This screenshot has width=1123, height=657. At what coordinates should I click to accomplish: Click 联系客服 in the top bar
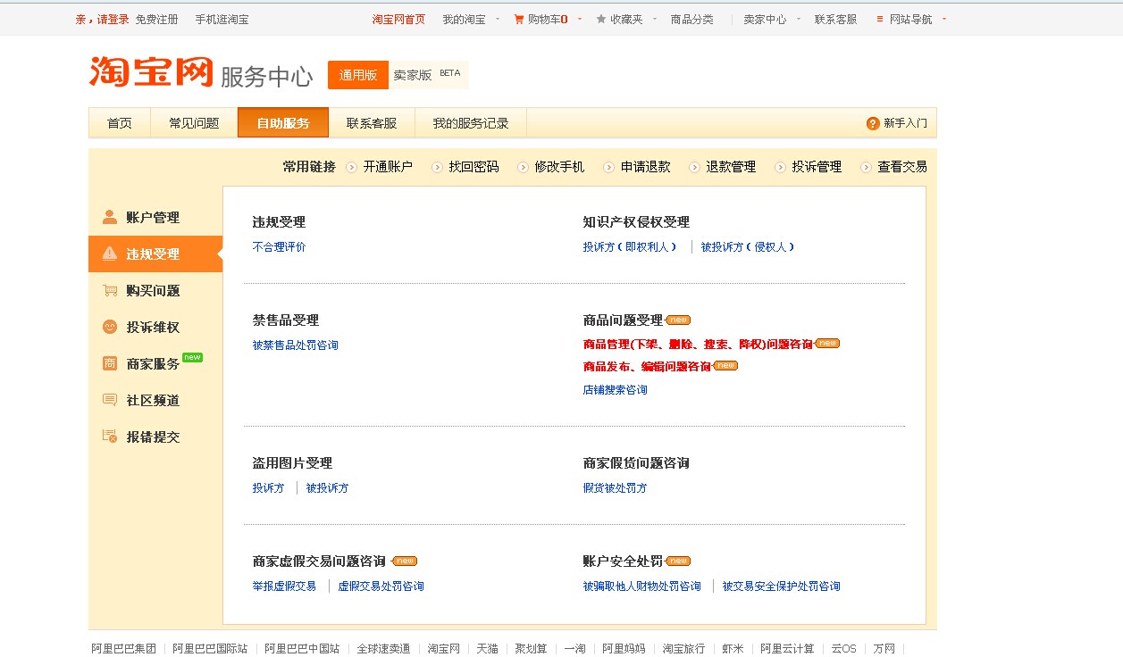pyautogui.click(x=836, y=19)
